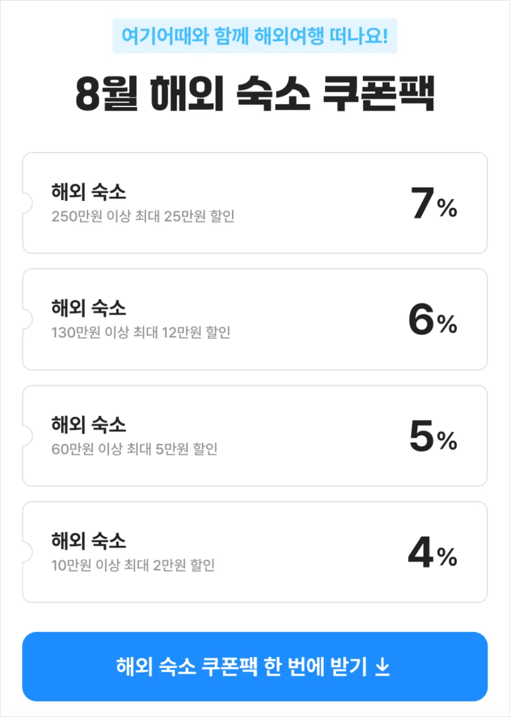Select the 4% overseas lodging coupon card
The image size is (510, 717).
pos(254,552)
